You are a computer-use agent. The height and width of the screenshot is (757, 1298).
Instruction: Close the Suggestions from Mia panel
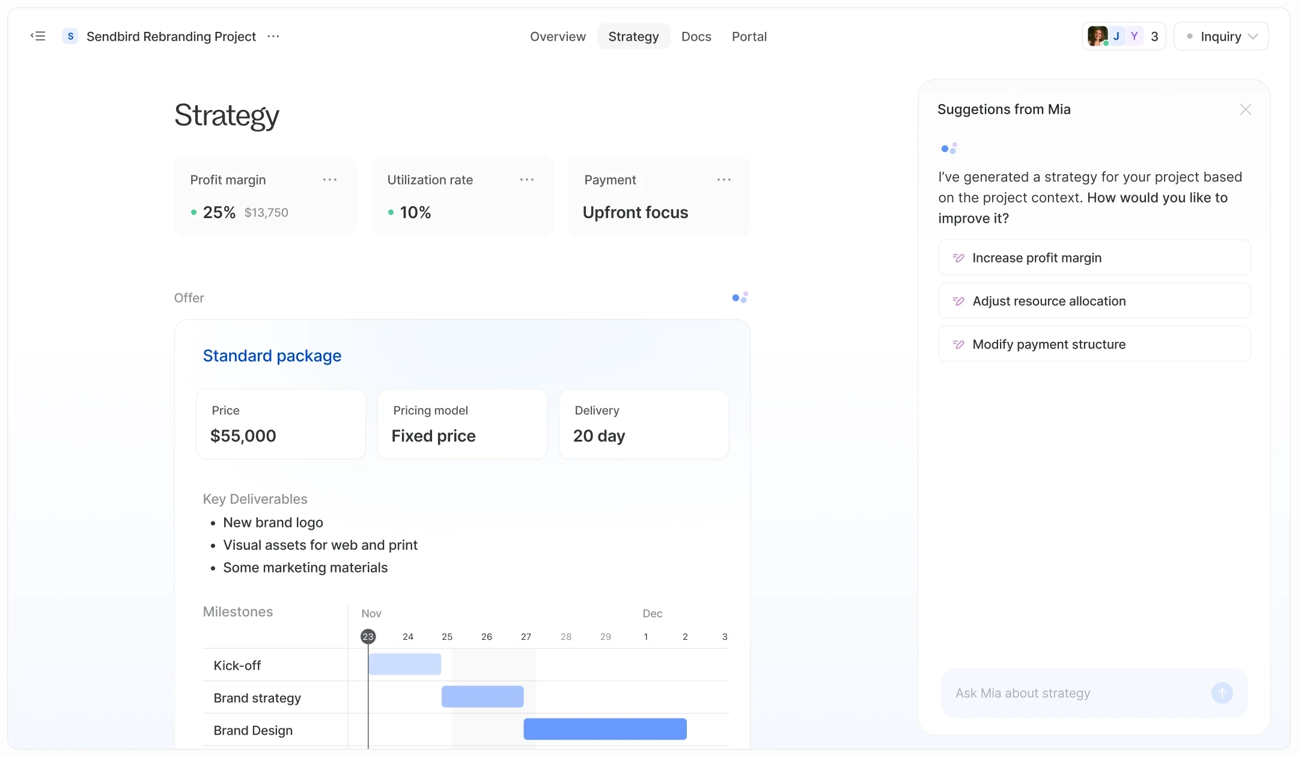point(1245,109)
